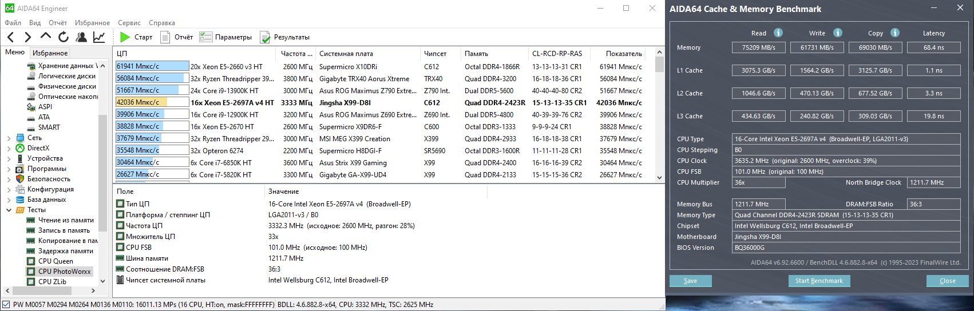Screen dimensions: 974x311
Task: Click the results list vertical scrollbar down arrow
Action: 659,178
